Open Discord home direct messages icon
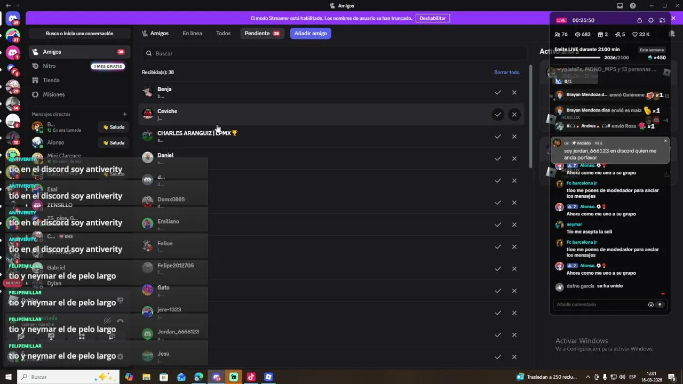Image resolution: width=683 pixels, height=384 pixels. pyautogui.click(x=13, y=19)
